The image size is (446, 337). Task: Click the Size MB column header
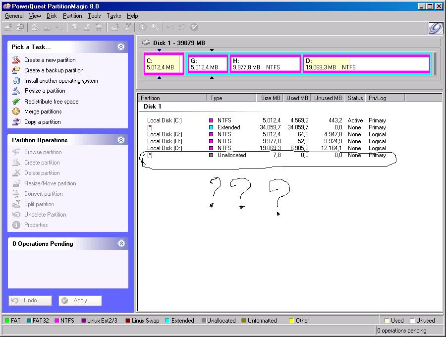(x=269, y=98)
